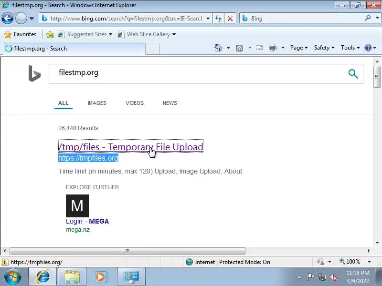The height and width of the screenshot is (286, 382).
Task: Click the RSS feeds icon
Action: pos(239,48)
